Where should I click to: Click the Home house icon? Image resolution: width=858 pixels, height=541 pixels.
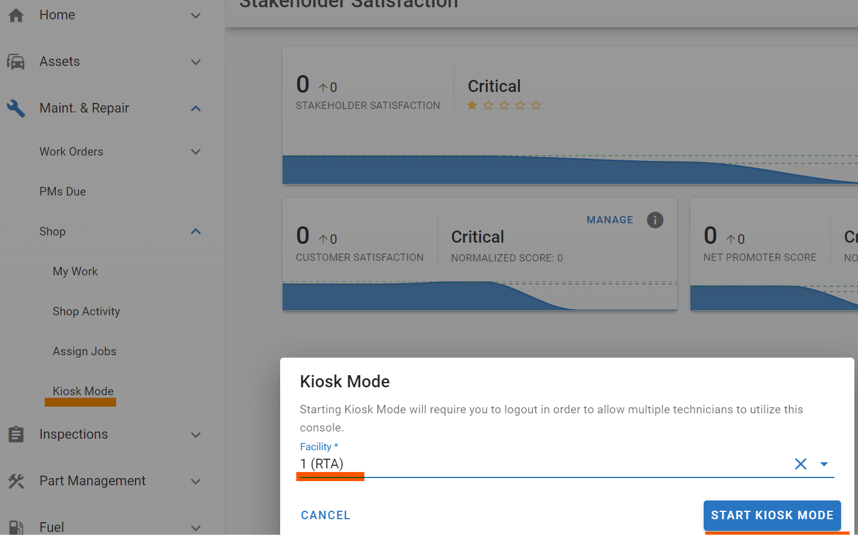(16, 15)
